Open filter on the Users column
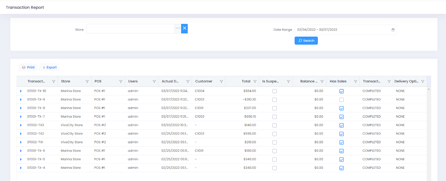Screen dimensions: 446x181 click(x=154, y=81)
